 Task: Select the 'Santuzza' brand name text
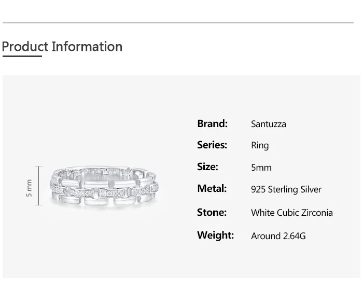pyautogui.click(x=269, y=124)
